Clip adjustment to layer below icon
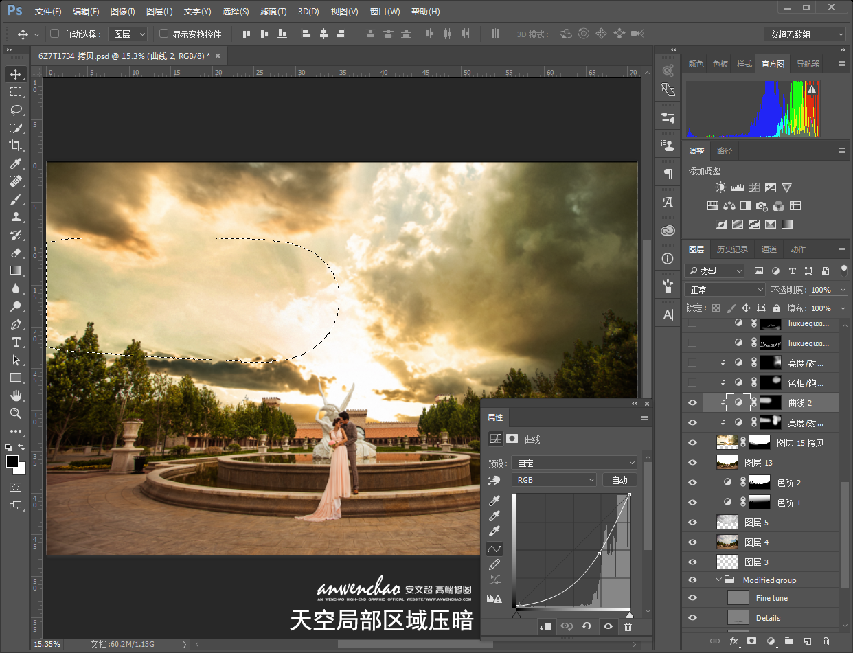 point(545,626)
